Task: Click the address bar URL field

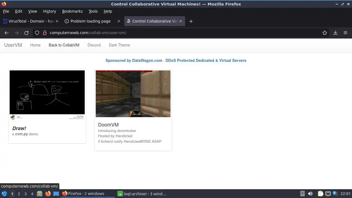Action: pyautogui.click(x=182, y=33)
